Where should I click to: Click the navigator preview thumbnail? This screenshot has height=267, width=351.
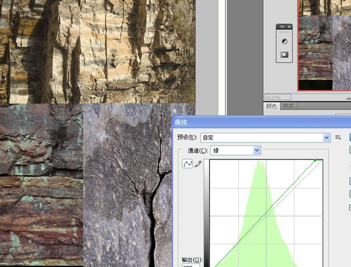coord(324,45)
